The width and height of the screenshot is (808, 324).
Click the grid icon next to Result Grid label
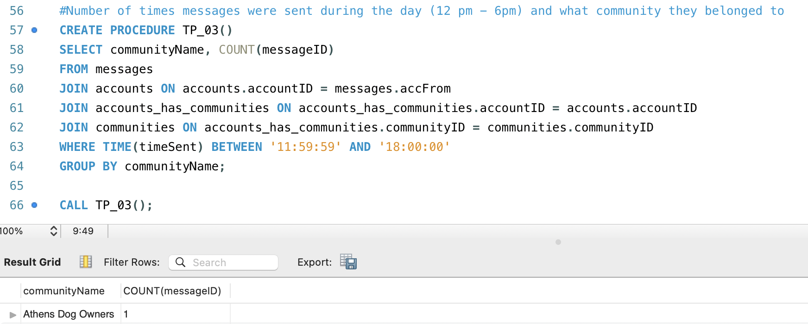click(x=85, y=262)
